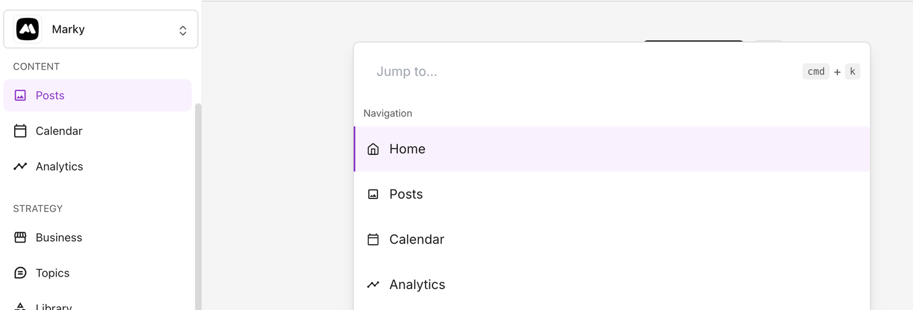Click the Analytics trend icon in sidebar
This screenshot has height=310, width=913.
[x=20, y=166]
